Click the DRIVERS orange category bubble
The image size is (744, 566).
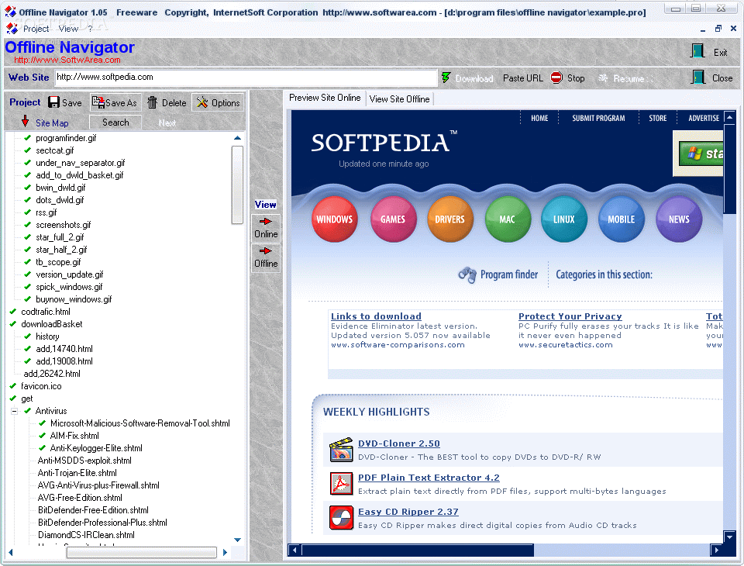(x=449, y=219)
